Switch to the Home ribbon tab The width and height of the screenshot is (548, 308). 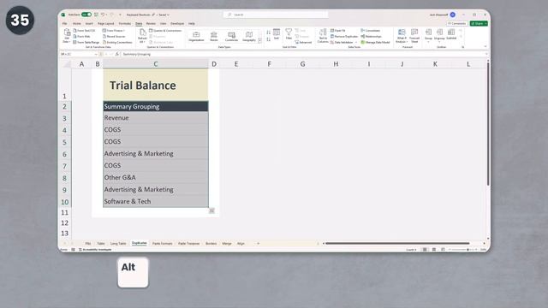76,23
